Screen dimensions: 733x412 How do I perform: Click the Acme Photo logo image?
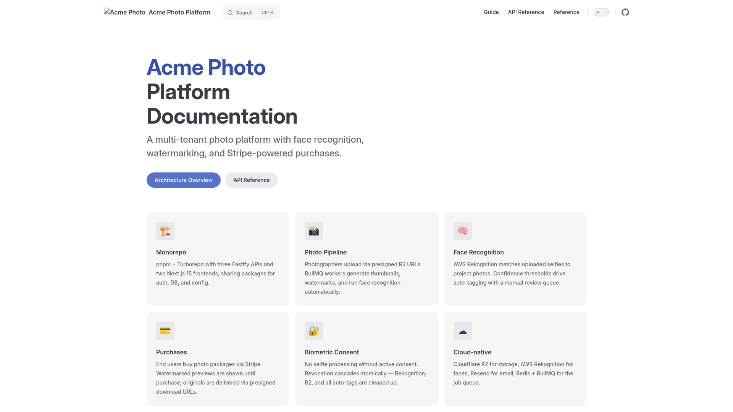coord(124,12)
